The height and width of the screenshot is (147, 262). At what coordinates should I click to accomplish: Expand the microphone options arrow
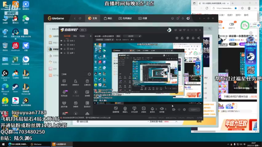(156, 109)
